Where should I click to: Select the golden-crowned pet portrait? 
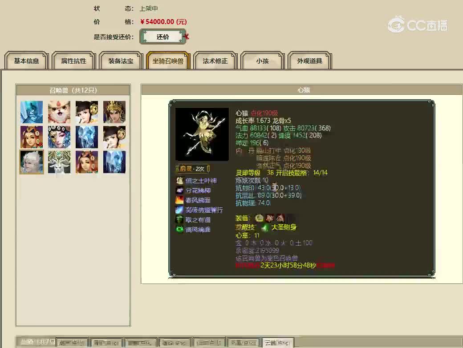pyautogui.click(x=114, y=112)
